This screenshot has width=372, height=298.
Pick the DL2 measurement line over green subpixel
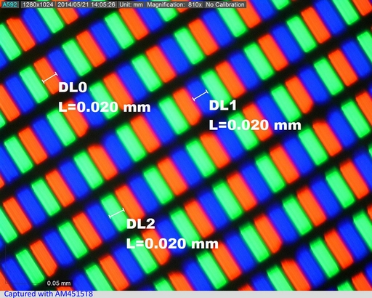(117, 213)
